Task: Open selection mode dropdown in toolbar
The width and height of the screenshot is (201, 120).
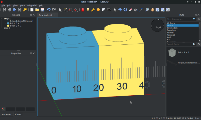Action: pos(60,10)
